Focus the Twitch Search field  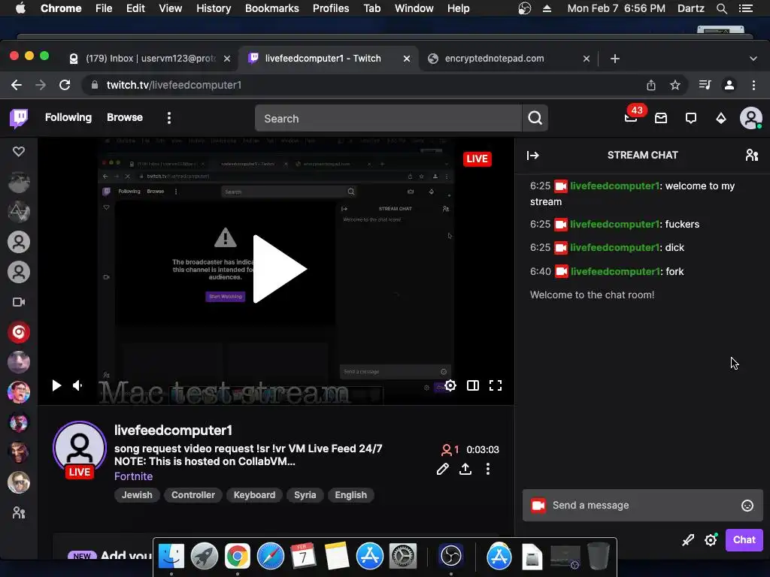pyautogui.click(x=388, y=118)
